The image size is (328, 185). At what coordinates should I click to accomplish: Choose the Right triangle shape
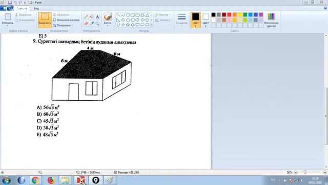click(118, 20)
